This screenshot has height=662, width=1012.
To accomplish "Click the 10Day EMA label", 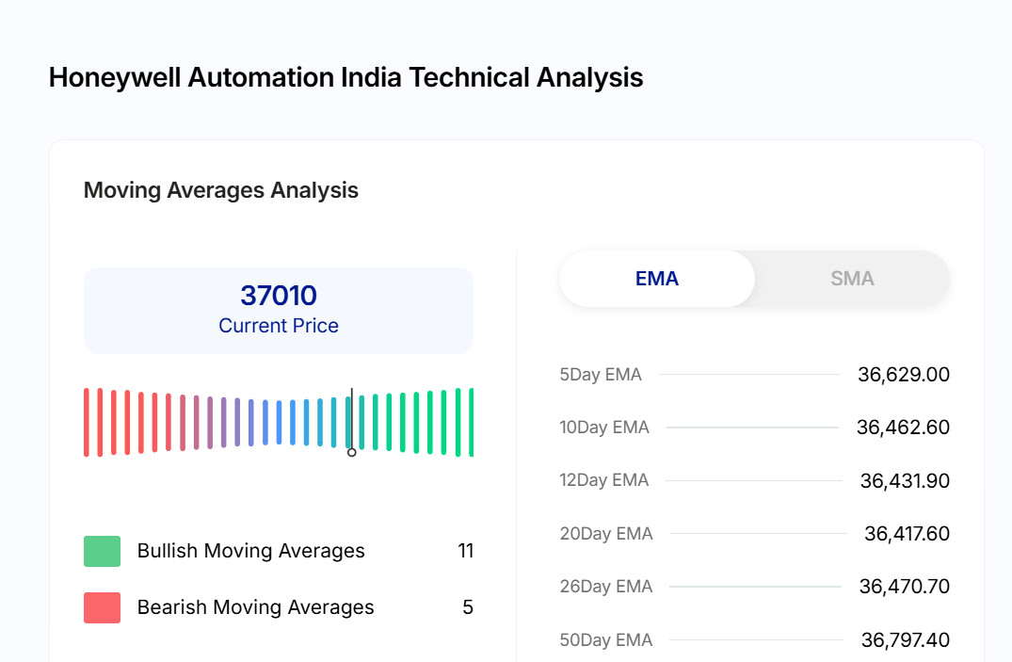I will pos(604,428).
